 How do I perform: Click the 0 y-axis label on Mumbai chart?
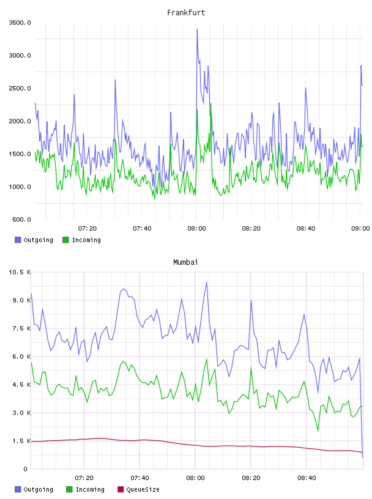pos(25,469)
